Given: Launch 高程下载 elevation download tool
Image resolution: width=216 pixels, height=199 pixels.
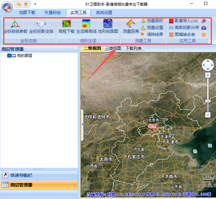Looking at the screenshot, I should tap(67, 26).
